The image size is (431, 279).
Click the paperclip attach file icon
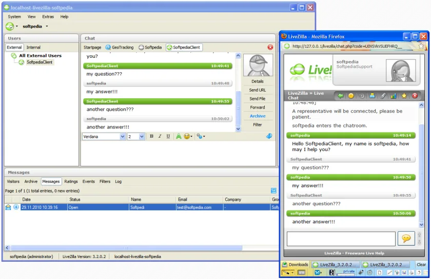point(383,96)
